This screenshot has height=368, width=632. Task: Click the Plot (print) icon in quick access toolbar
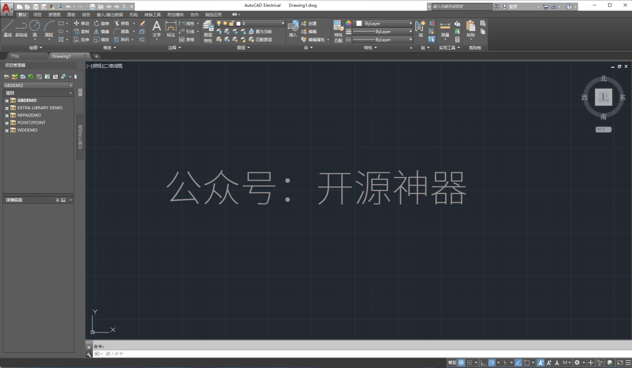coord(92,6)
